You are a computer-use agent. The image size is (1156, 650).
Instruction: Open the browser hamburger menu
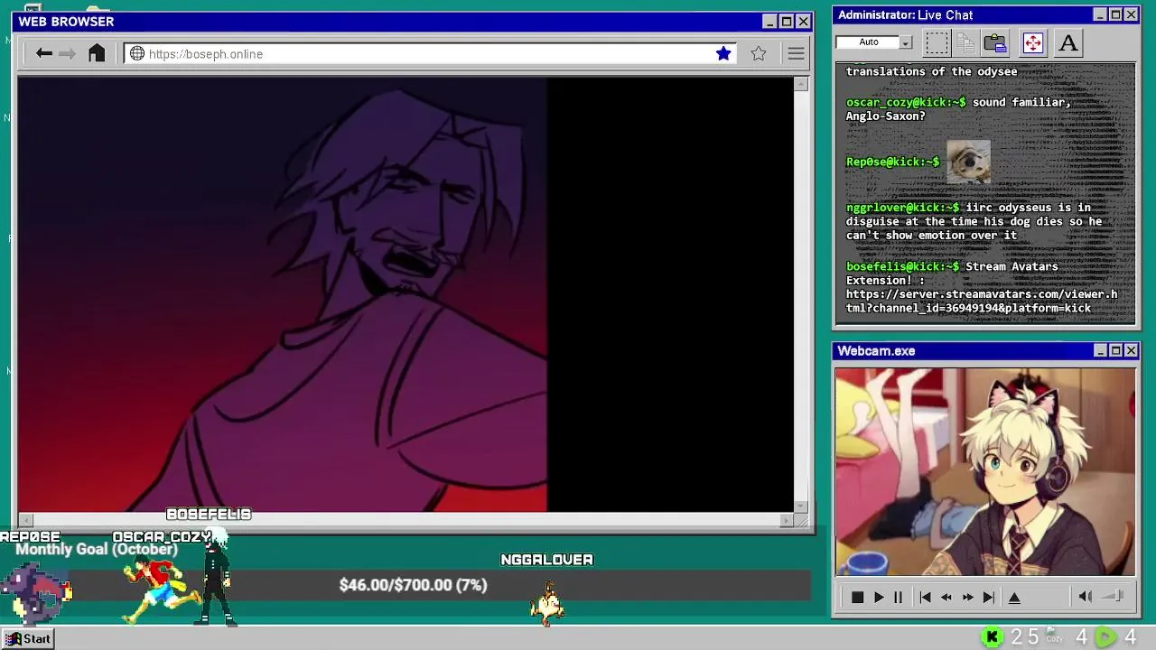pyautogui.click(x=796, y=53)
